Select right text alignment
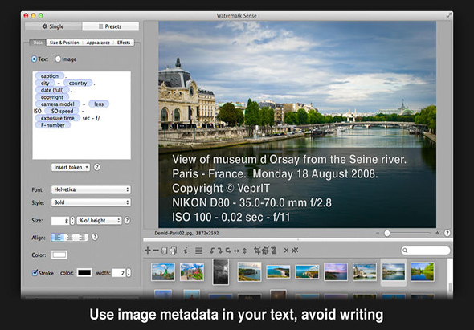Image resolution: width=474 pixels, height=330 pixels. (82, 238)
